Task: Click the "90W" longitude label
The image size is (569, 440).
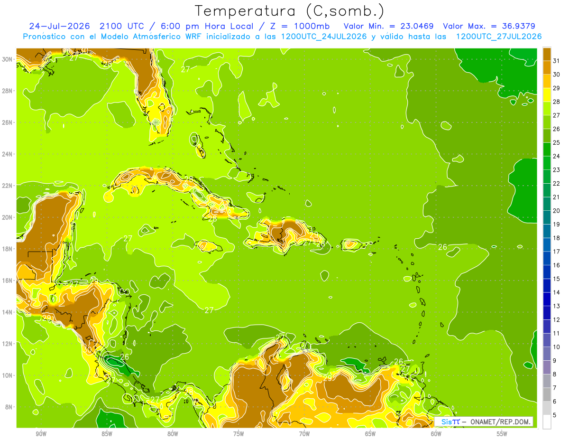Action: point(41,434)
